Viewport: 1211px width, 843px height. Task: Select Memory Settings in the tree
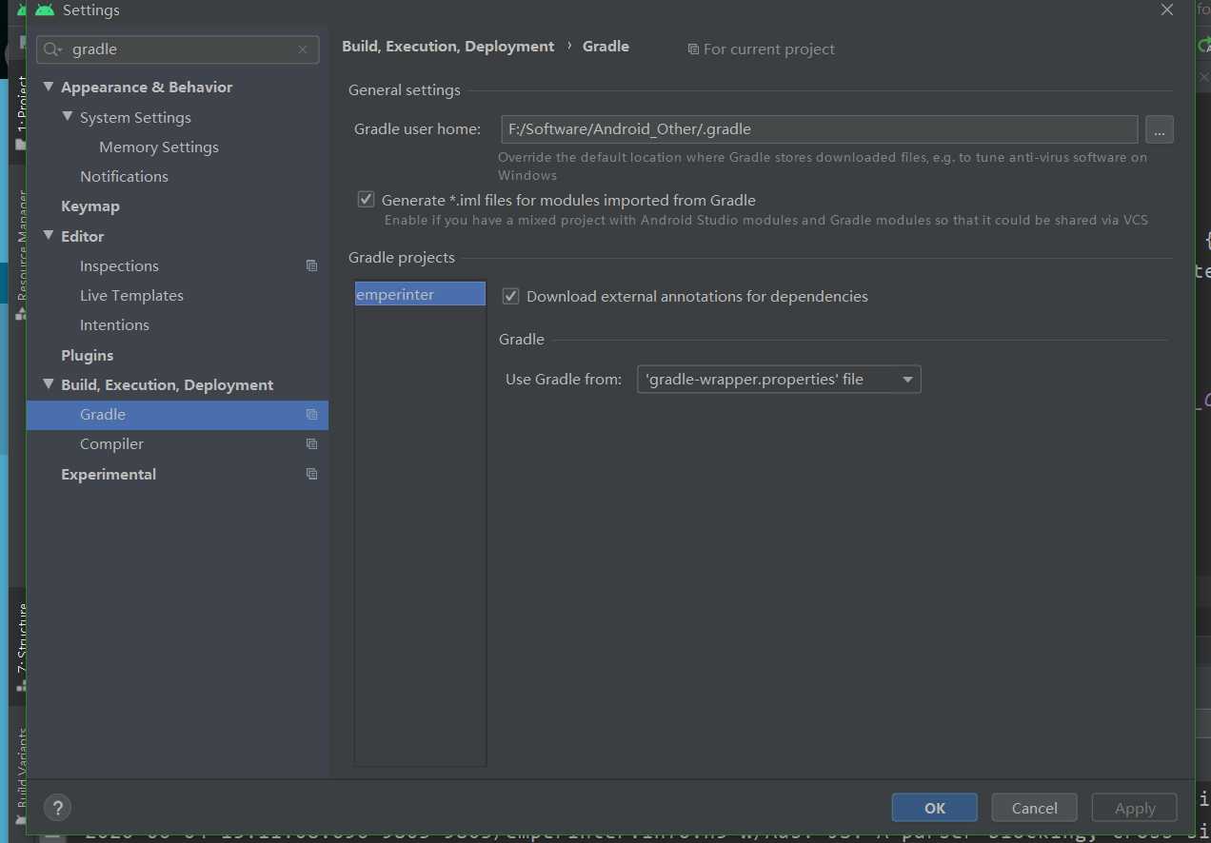tap(159, 147)
